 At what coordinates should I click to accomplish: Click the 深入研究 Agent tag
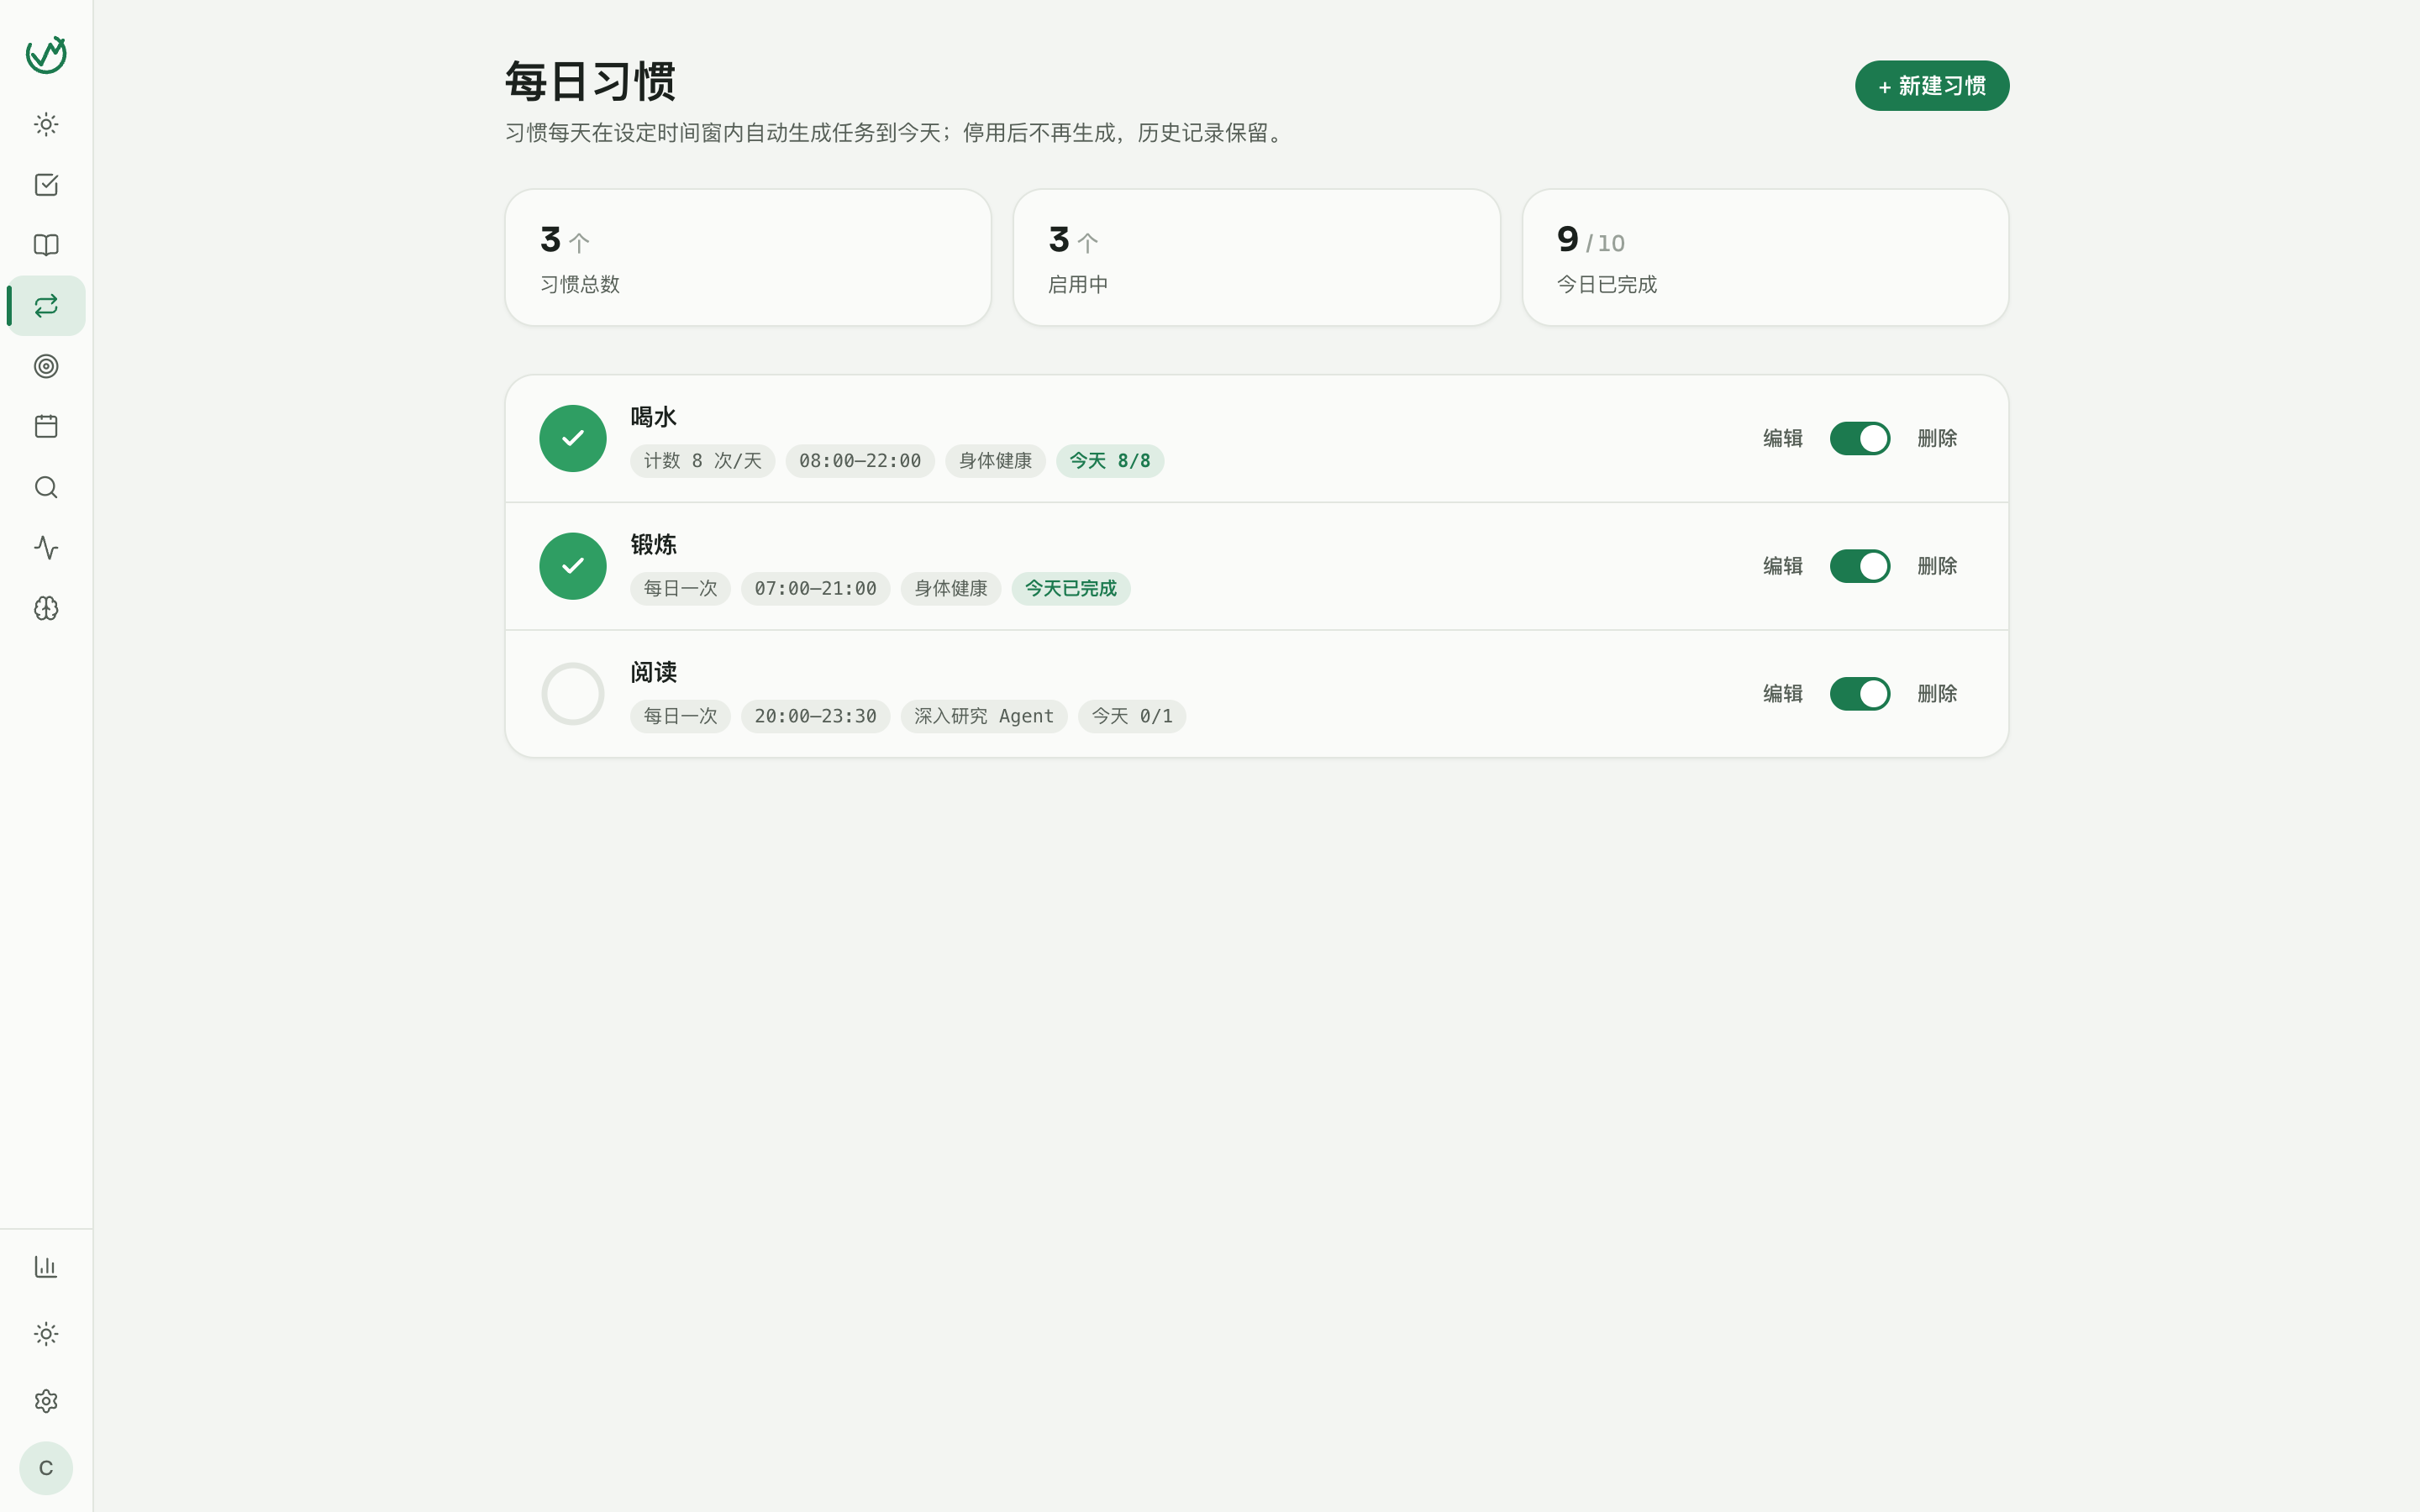984,716
